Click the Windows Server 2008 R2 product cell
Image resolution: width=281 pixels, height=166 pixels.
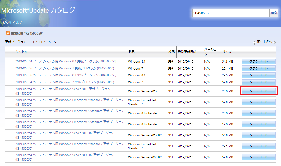click(x=145, y=157)
